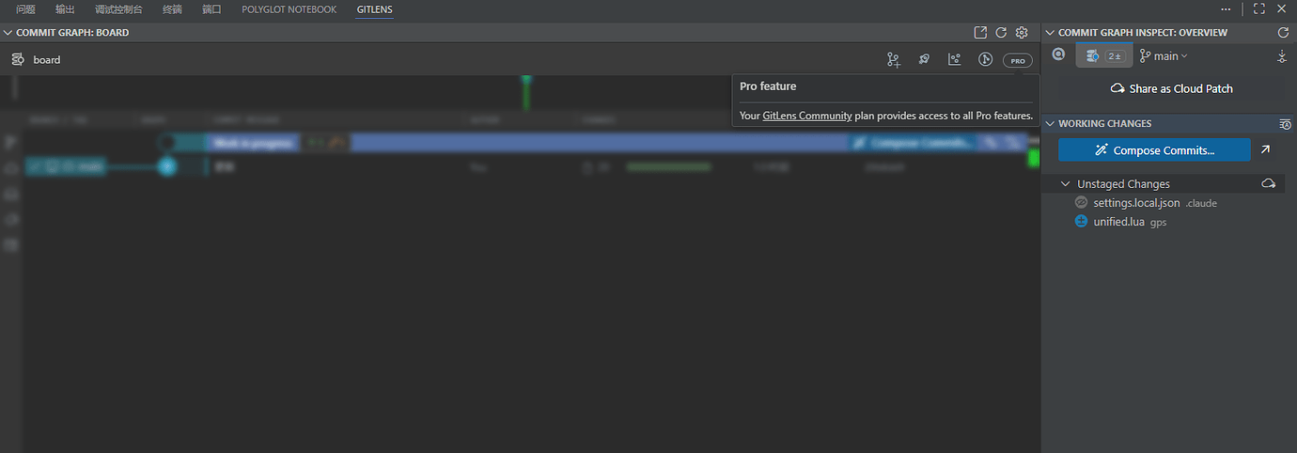Collapse the COMMIT GRAPH INSPECT: OVERVIEW section
The width and height of the screenshot is (1297, 453).
point(1051,32)
